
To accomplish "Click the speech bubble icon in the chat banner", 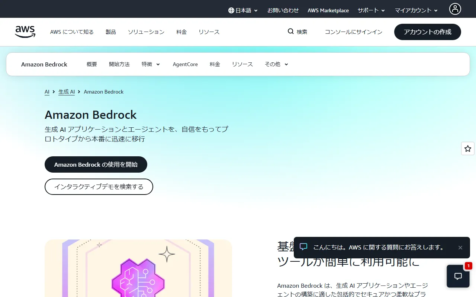I will tap(304, 247).
